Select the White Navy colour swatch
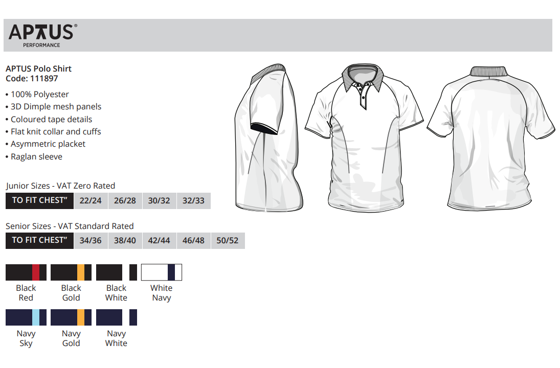 tap(162, 272)
